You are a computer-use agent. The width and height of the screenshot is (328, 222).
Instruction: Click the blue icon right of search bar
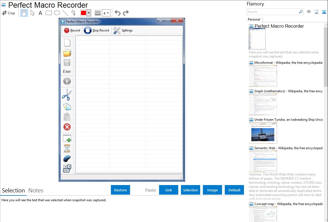tap(324, 12)
